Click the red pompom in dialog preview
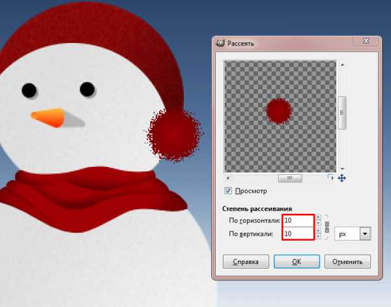391x307 pixels. (x=278, y=111)
